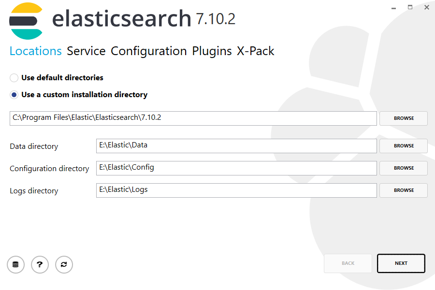Click the help question mark icon
The image size is (435, 290).
(40, 264)
